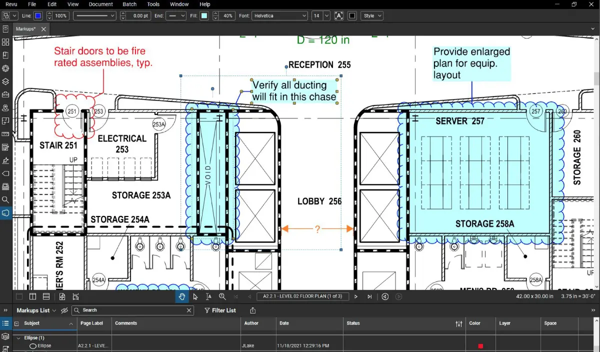
Task: Open the Layers panel in sidebar
Action: point(5,81)
